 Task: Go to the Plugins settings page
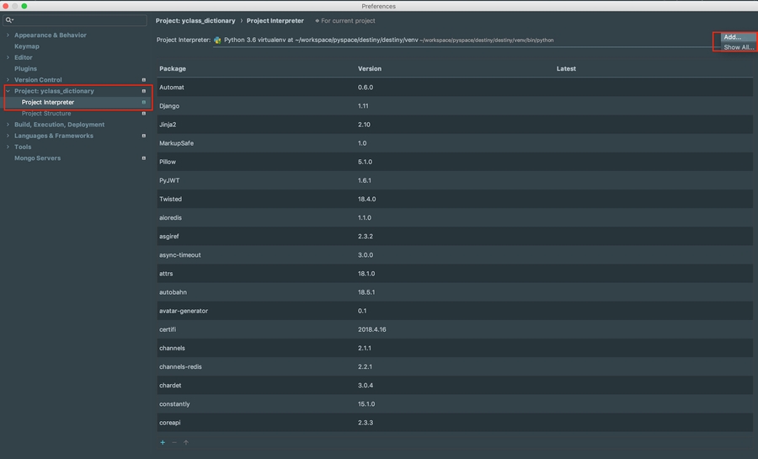(x=25, y=68)
